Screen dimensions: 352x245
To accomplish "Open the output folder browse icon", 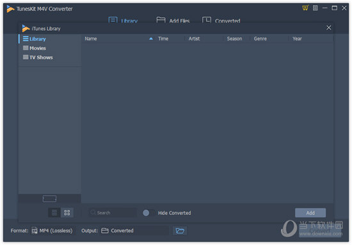I will click(180, 231).
